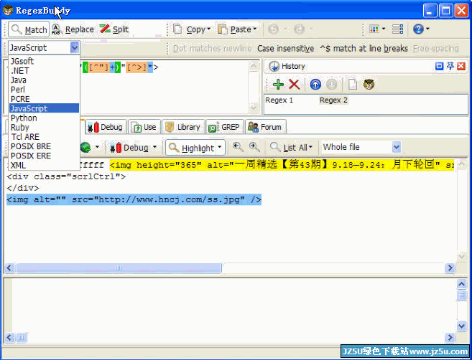Switch to the Use tab
Screen dimensions: 472x360
(x=145, y=127)
